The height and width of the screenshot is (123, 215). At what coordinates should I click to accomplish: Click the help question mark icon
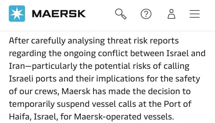pos(146,14)
